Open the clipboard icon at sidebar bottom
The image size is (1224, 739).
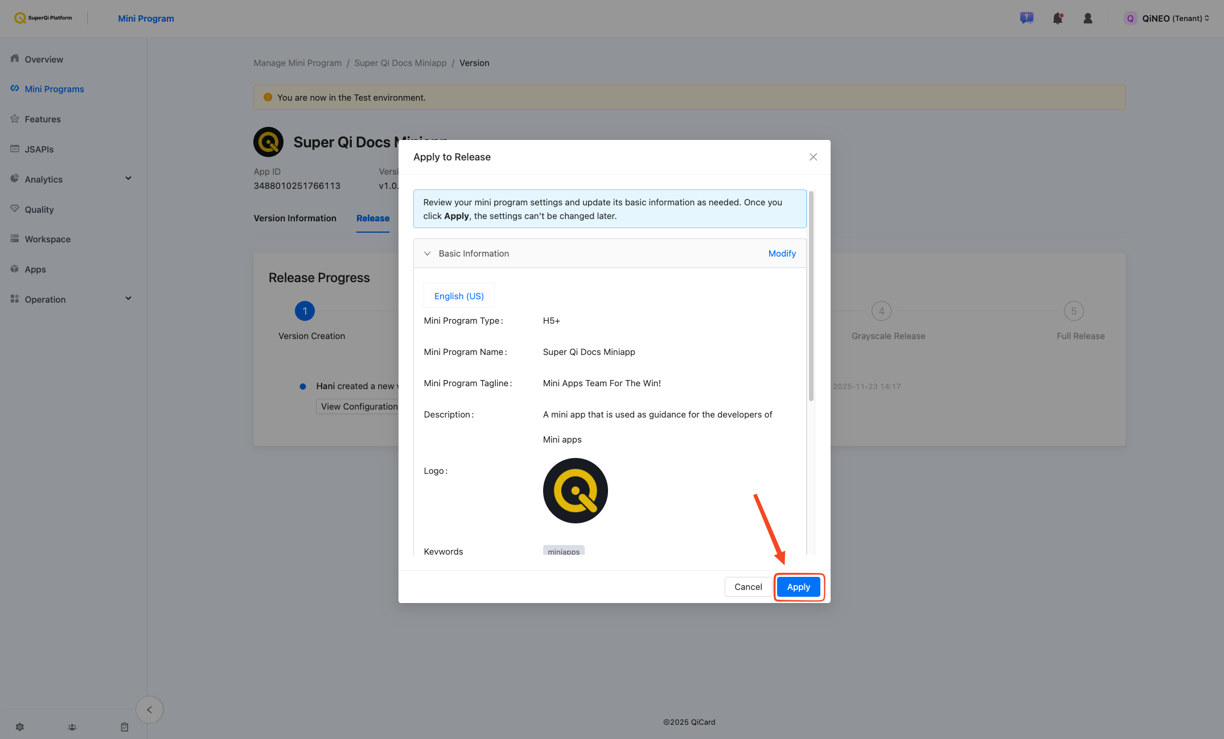pyautogui.click(x=125, y=727)
